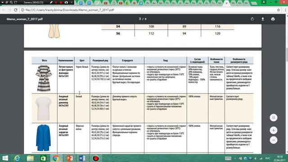Switch to the second YouTube tab
The height and width of the screenshot is (162, 288).
coord(121,3)
